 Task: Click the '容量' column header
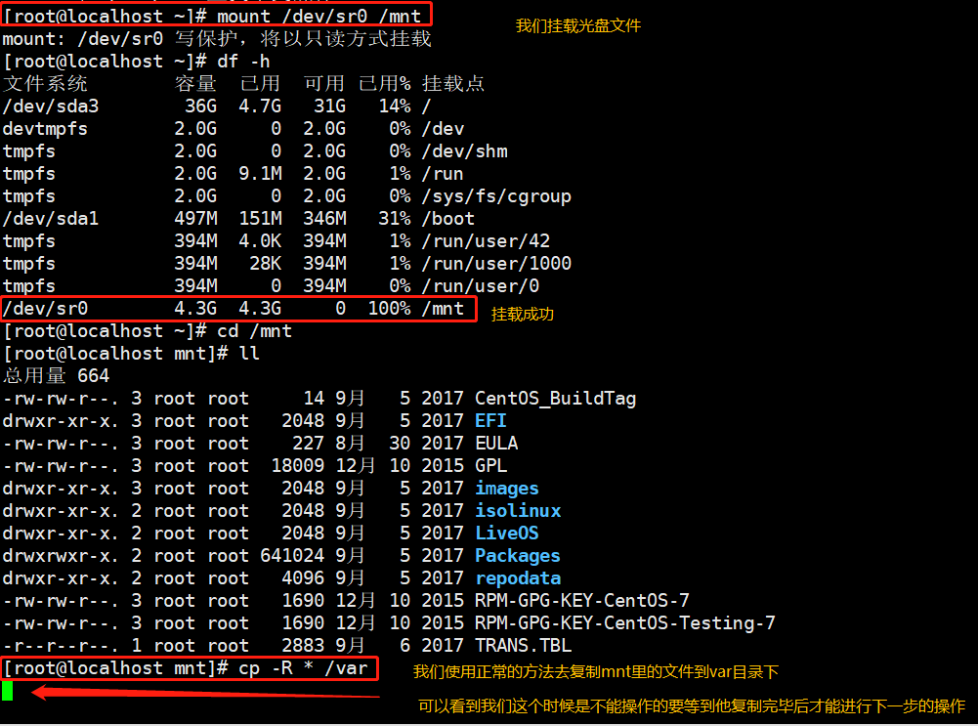tap(195, 84)
